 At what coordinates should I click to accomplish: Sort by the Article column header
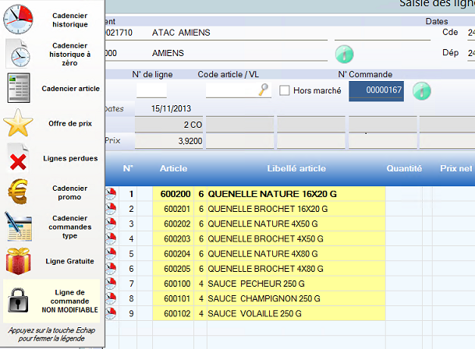coord(173,168)
